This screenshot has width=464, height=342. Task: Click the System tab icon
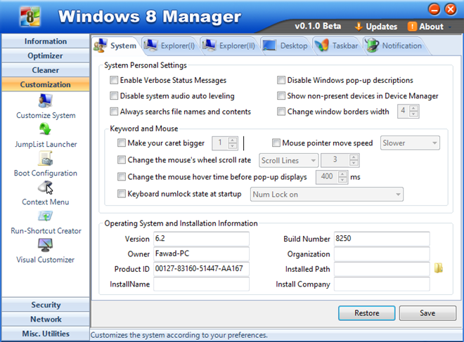101,46
